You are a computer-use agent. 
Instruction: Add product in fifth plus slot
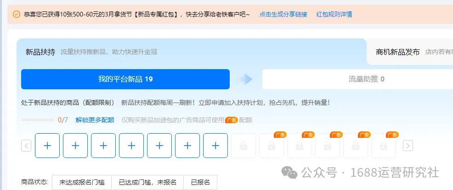pos(159,146)
